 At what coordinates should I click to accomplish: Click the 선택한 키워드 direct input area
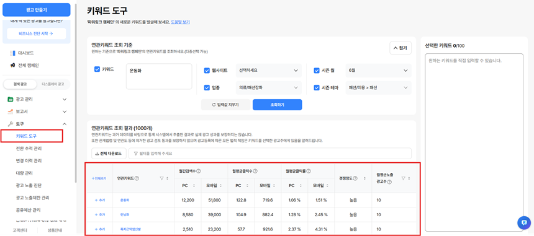[x=474, y=142]
